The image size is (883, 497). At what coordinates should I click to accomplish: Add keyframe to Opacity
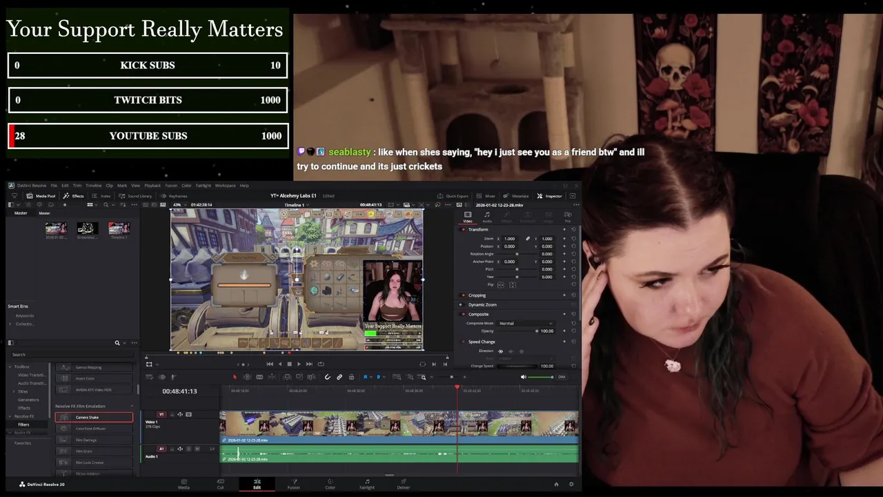coord(564,331)
